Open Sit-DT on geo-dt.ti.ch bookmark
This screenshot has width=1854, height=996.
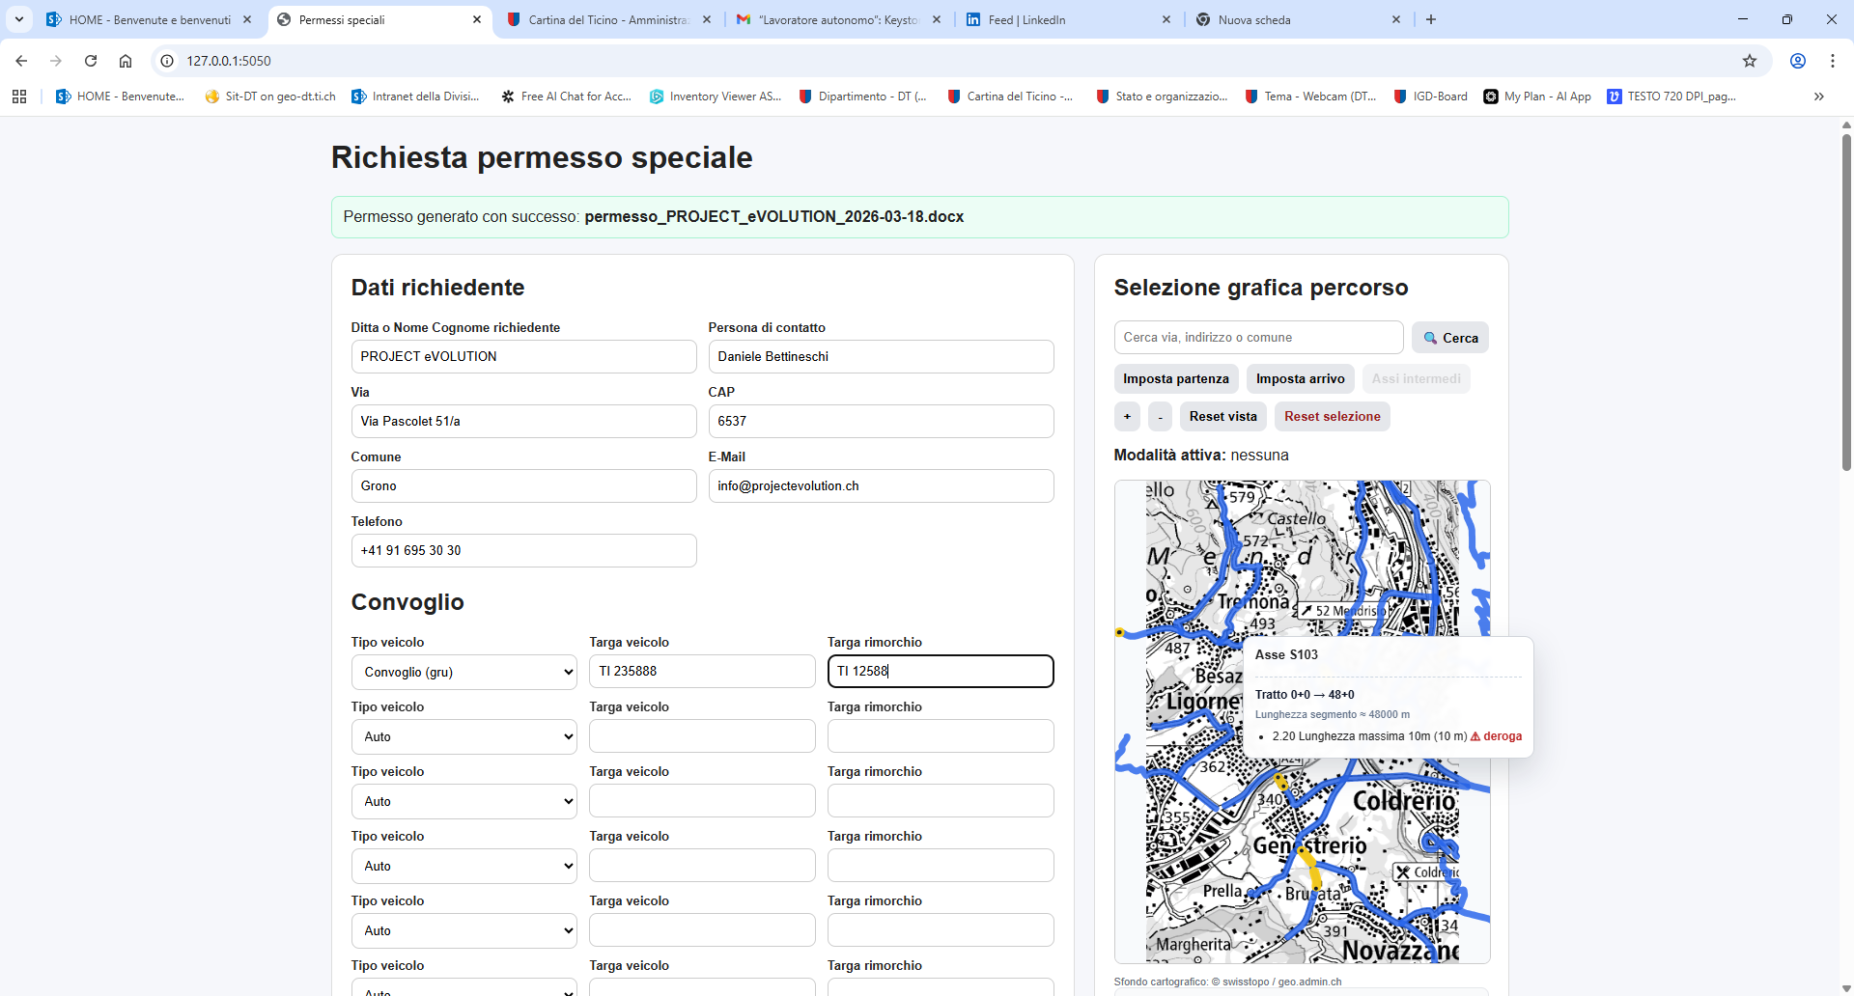(270, 97)
